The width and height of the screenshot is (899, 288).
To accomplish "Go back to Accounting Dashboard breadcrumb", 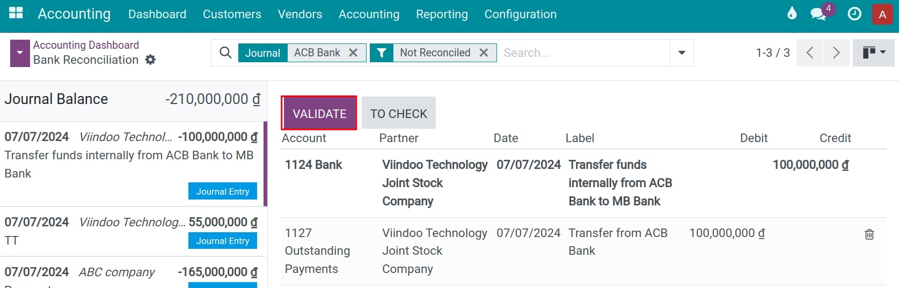I will point(86,45).
